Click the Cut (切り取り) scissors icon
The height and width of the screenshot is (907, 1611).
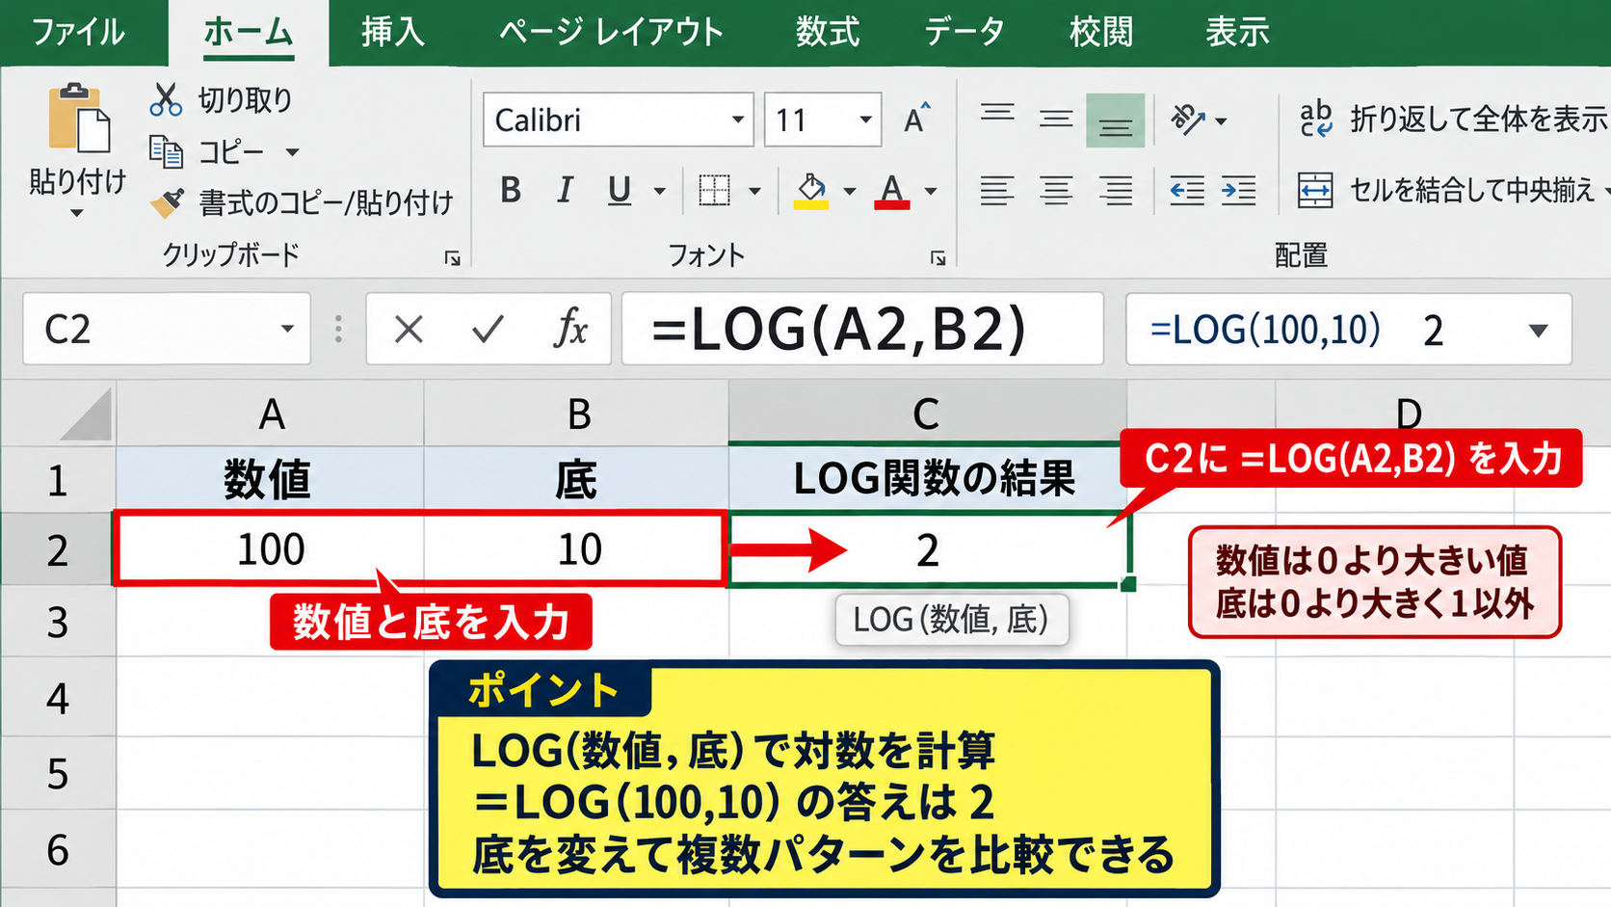click(166, 99)
